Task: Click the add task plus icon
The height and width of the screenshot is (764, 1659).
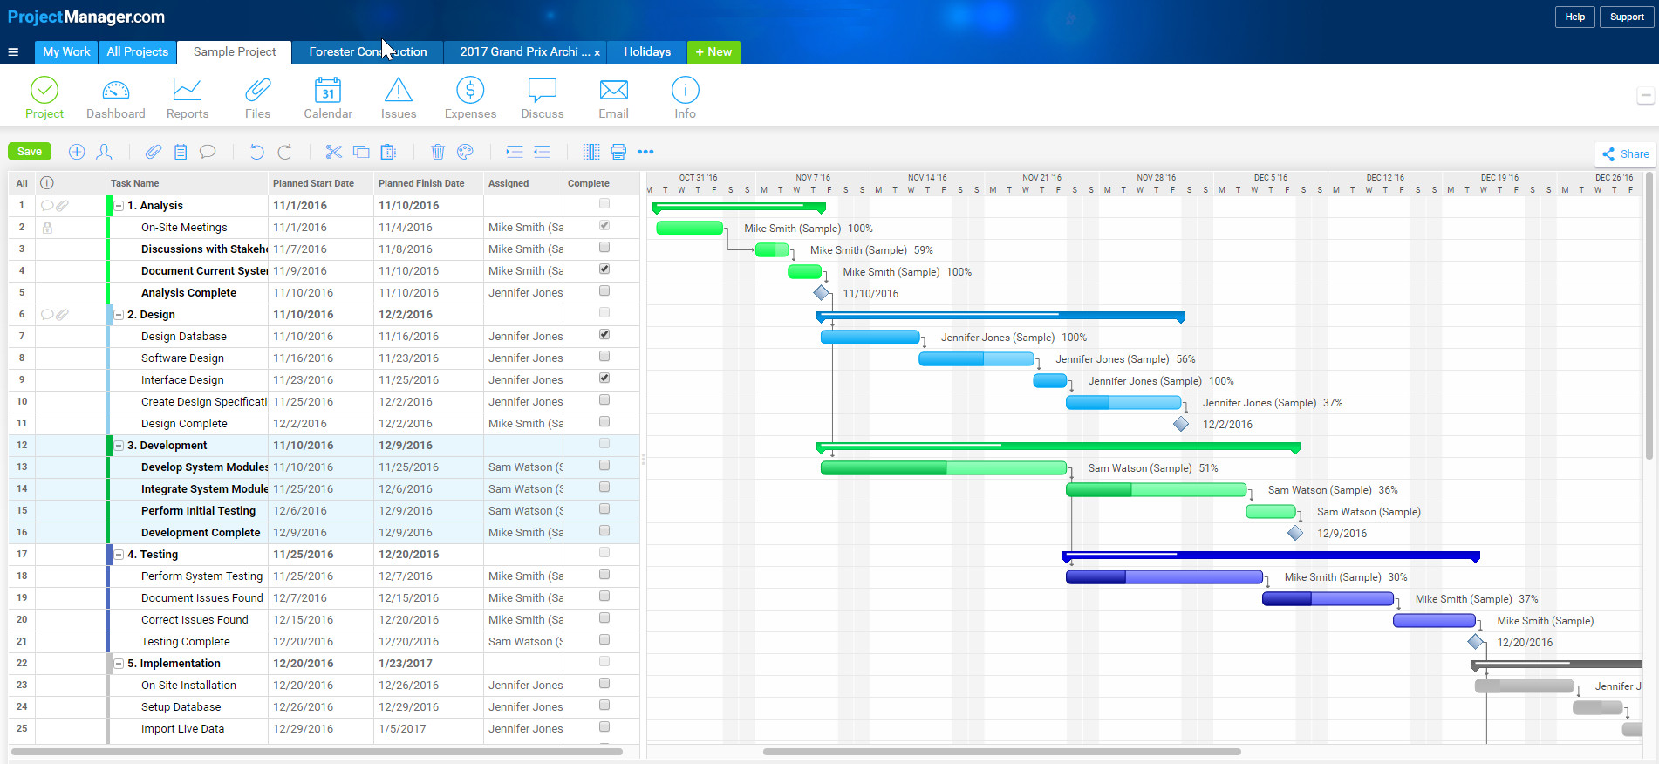Action: (77, 152)
